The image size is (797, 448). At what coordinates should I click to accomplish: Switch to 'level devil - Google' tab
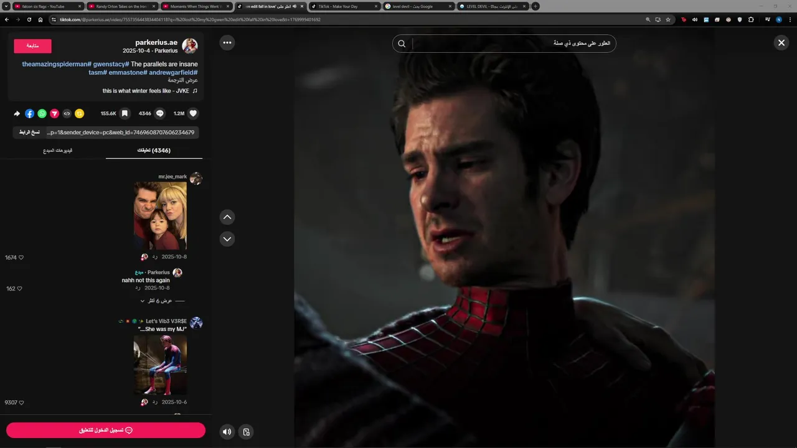tap(418, 6)
